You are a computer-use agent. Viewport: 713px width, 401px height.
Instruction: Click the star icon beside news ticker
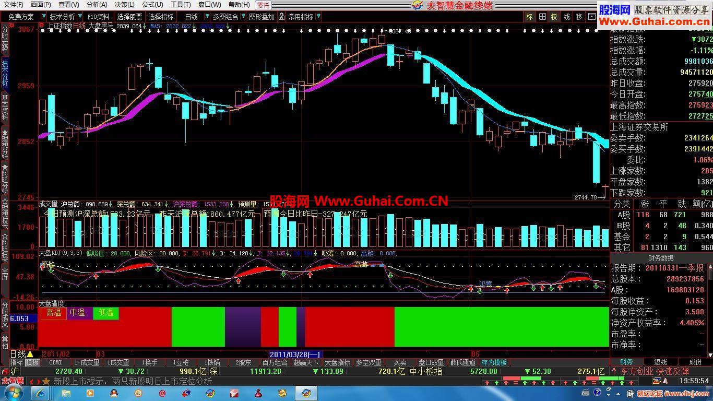(46, 381)
